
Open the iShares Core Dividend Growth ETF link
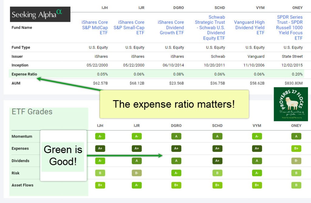tap(171, 28)
